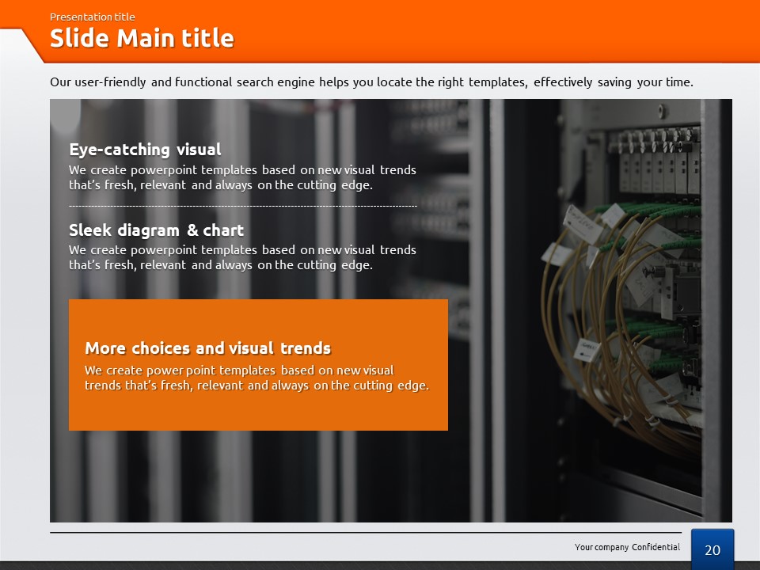
Task: Click the paragraph under 'Sleek diagram & chart'
Action: point(242,257)
